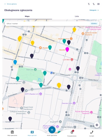Tap the Dworzec Letni station marker
Screen dimensions: 104x139
[x=74, y=103]
